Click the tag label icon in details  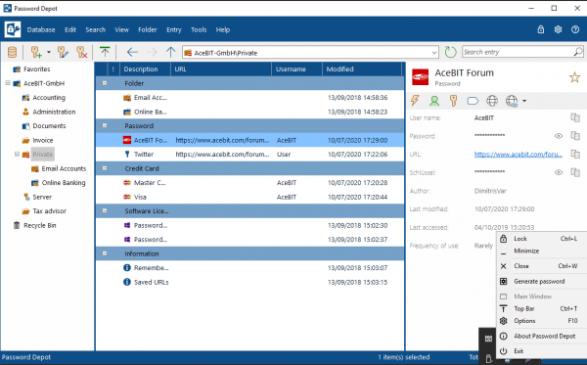point(473,101)
